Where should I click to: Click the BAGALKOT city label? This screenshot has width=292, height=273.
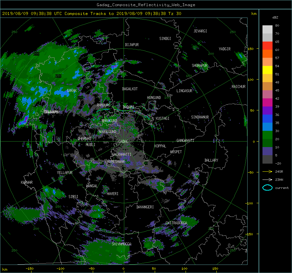pyautogui.click(x=130, y=89)
